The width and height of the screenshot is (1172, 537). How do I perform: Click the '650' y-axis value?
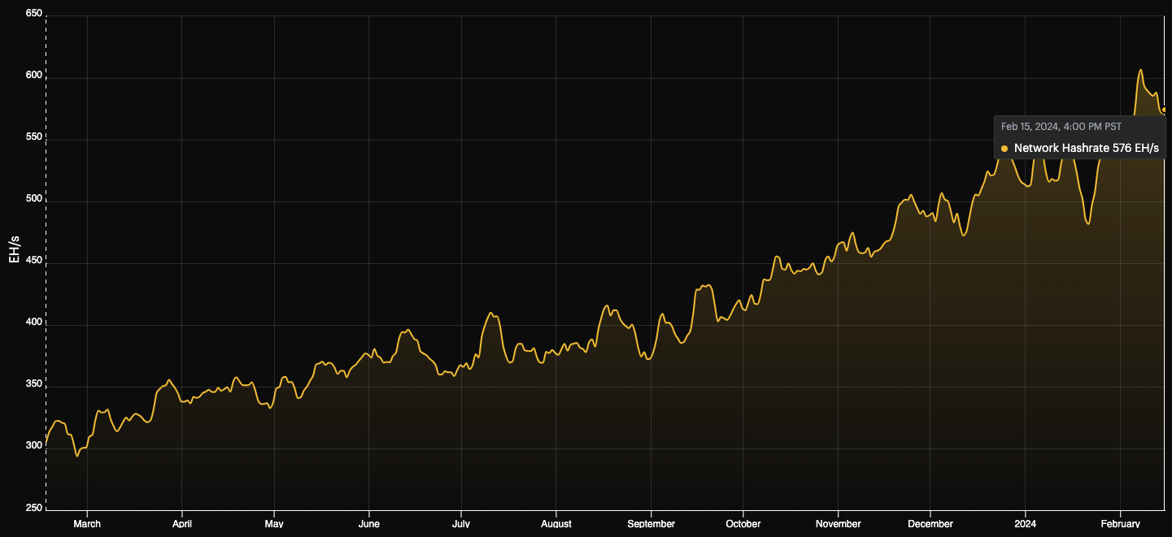34,15
